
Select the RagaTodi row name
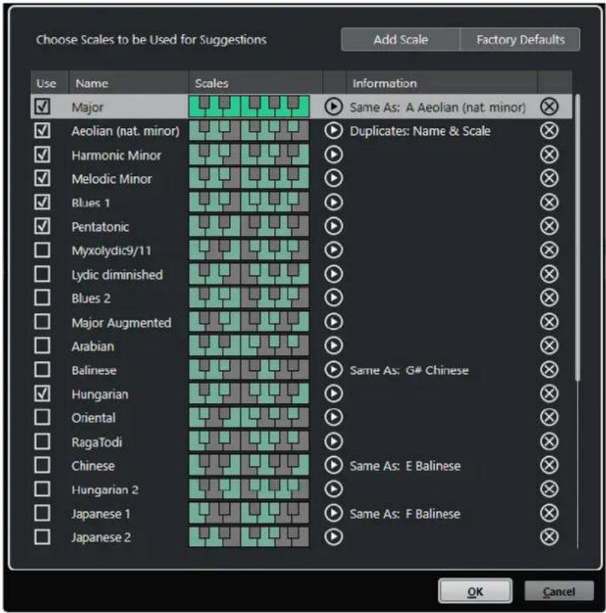click(x=97, y=442)
